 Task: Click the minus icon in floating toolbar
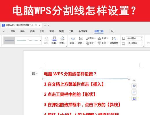click(134, 81)
